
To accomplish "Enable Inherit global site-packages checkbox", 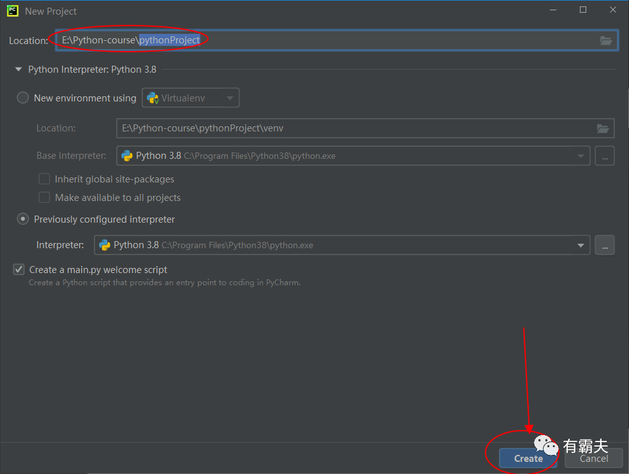I will tap(44, 179).
